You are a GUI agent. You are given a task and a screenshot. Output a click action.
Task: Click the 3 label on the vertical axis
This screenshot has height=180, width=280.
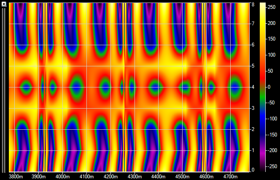tap(253, 108)
